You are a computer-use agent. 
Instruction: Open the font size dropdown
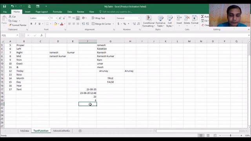pyautogui.click(x=56, y=18)
